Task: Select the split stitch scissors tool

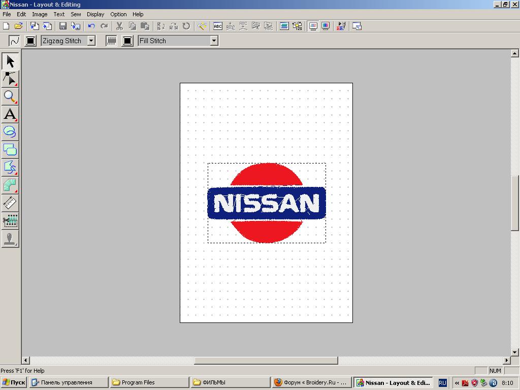Action: click(10, 221)
